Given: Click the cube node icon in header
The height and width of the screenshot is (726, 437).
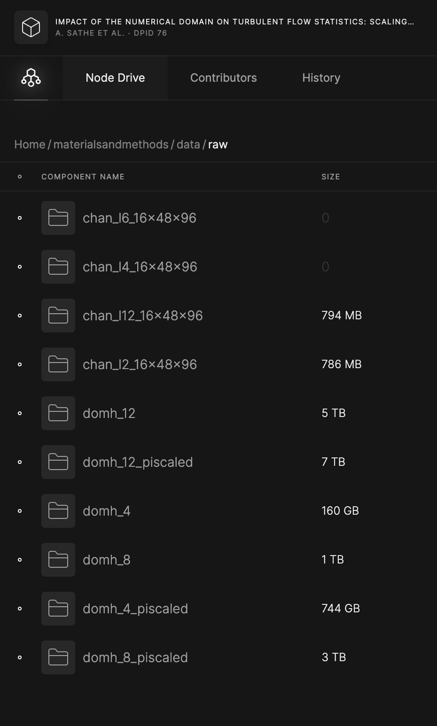Looking at the screenshot, I should point(31,27).
